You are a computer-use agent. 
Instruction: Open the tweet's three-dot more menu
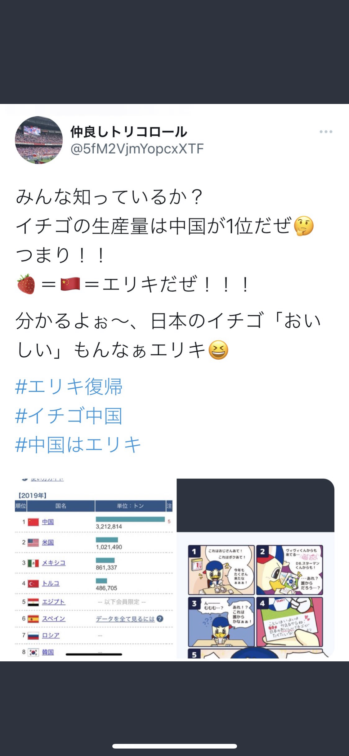click(x=326, y=132)
